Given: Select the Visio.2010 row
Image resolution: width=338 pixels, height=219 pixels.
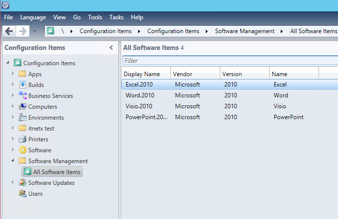Looking at the screenshot, I should pyautogui.click(x=140, y=106).
